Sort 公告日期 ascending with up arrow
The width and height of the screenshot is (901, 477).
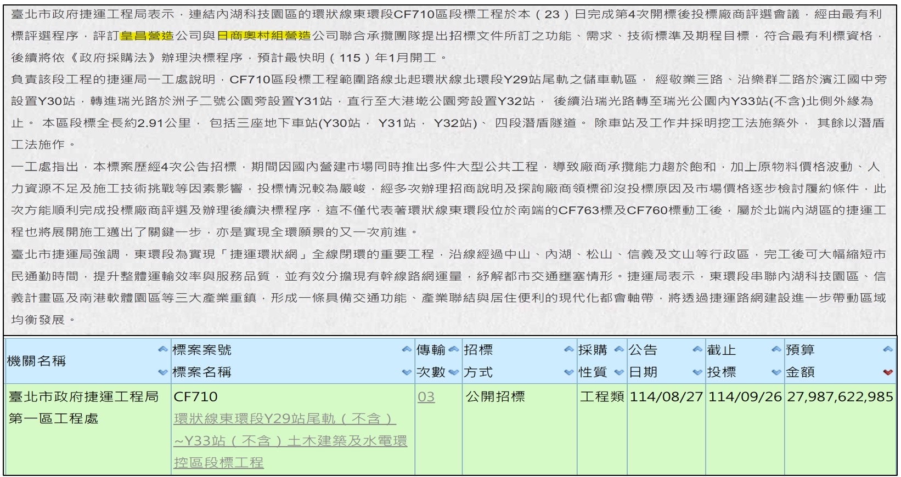click(x=697, y=349)
